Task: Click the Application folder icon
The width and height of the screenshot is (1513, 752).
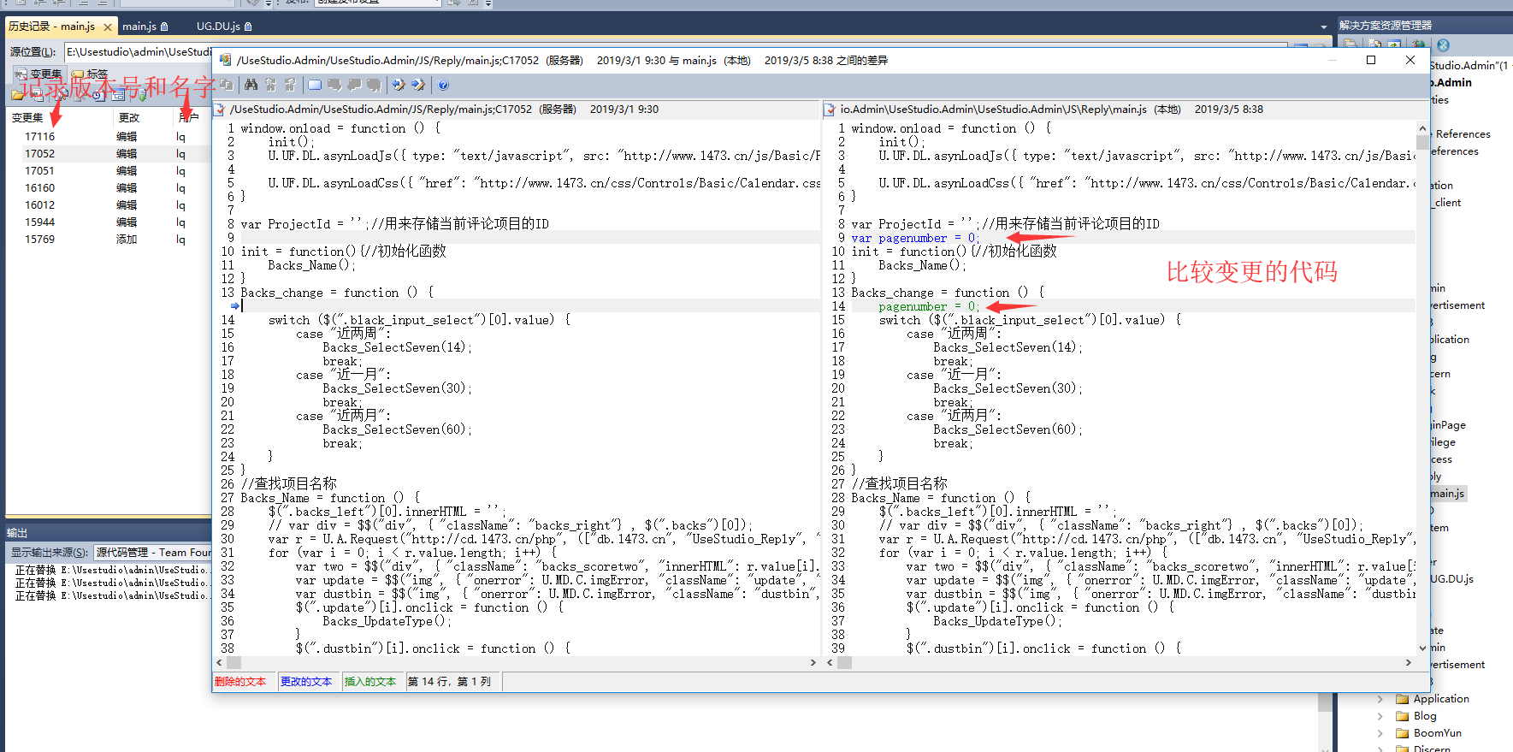Action: (1402, 699)
